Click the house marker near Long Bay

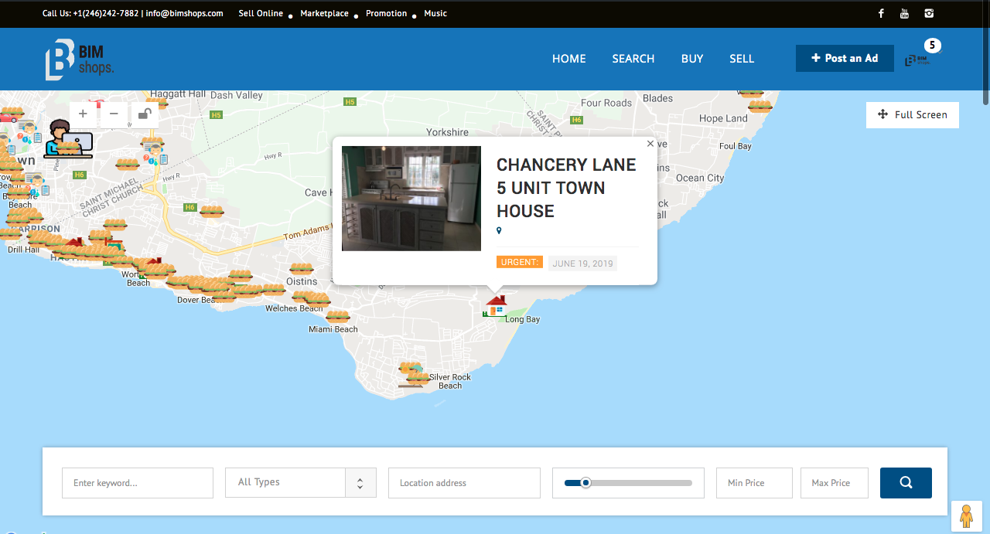pyautogui.click(x=495, y=305)
